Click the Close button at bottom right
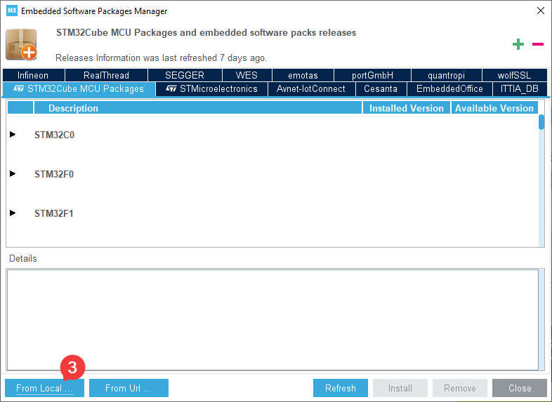This screenshot has height=402, width=552. point(520,388)
